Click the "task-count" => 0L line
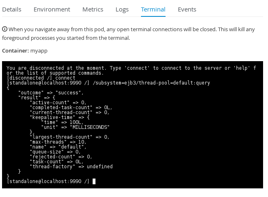The height and width of the screenshot is (197, 268). pos(57,162)
